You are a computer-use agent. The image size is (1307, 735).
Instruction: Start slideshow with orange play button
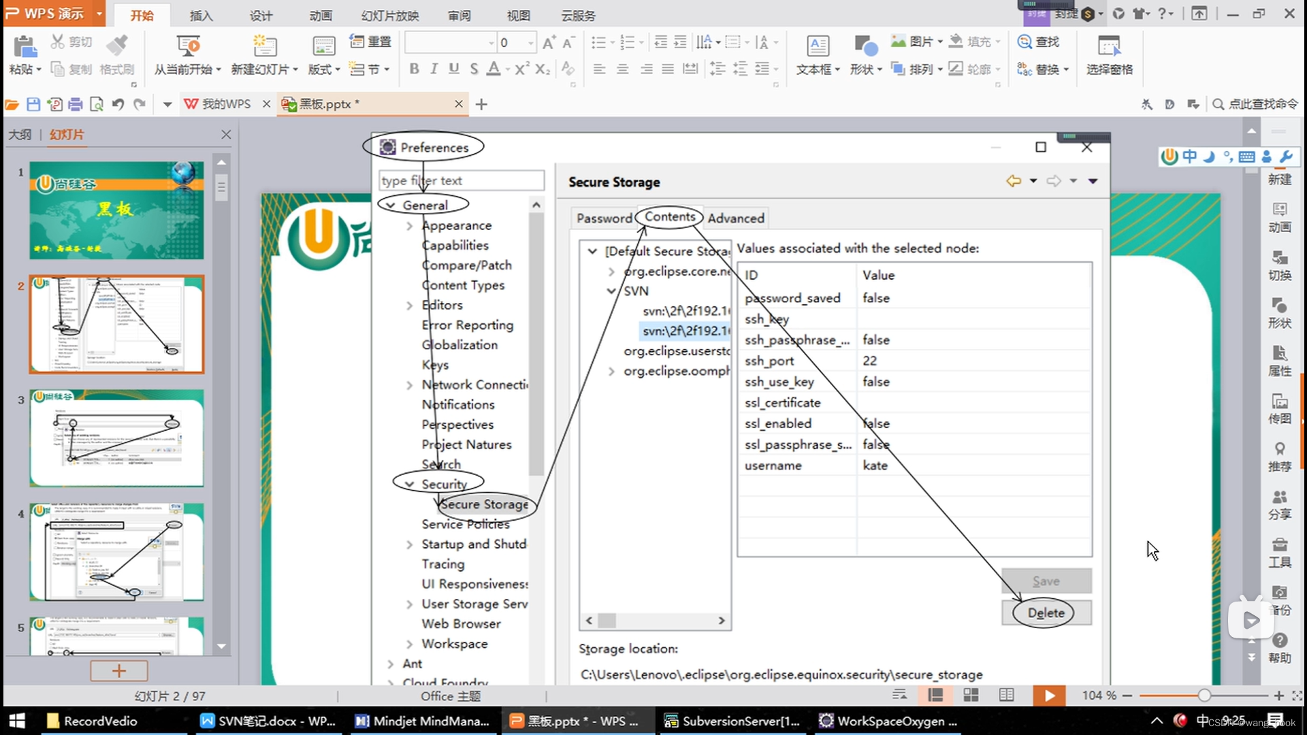(1049, 696)
